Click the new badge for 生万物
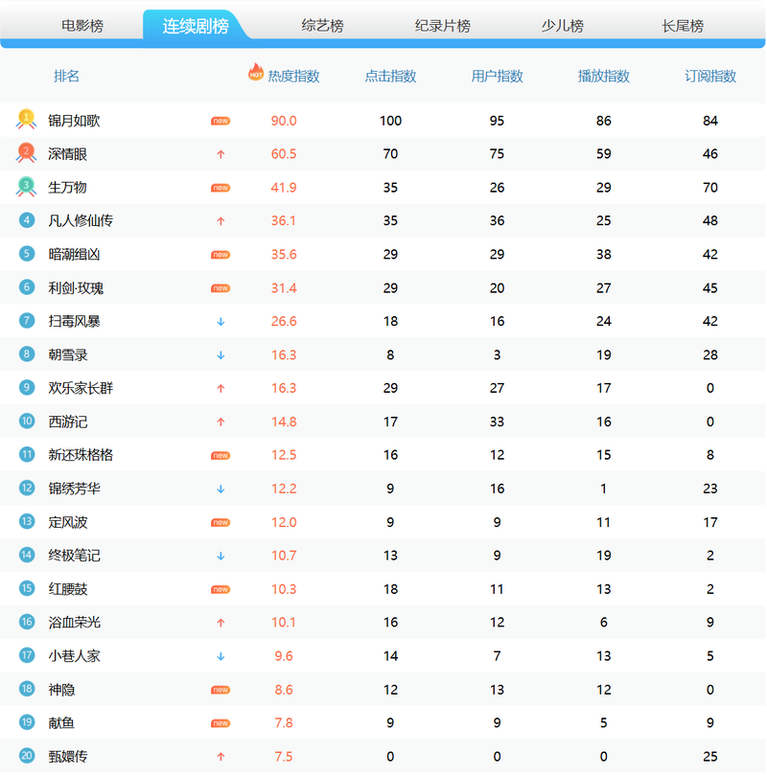This screenshot has width=767, height=775. pyautogui.click(x=221, y=188)
